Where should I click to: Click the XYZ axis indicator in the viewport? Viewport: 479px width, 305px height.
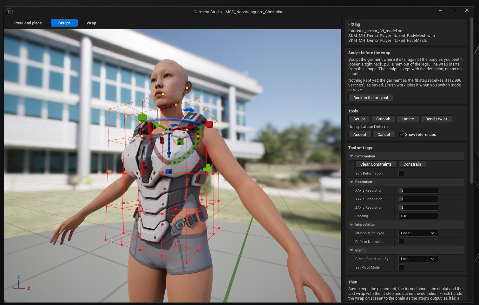[x=20, y=283]
